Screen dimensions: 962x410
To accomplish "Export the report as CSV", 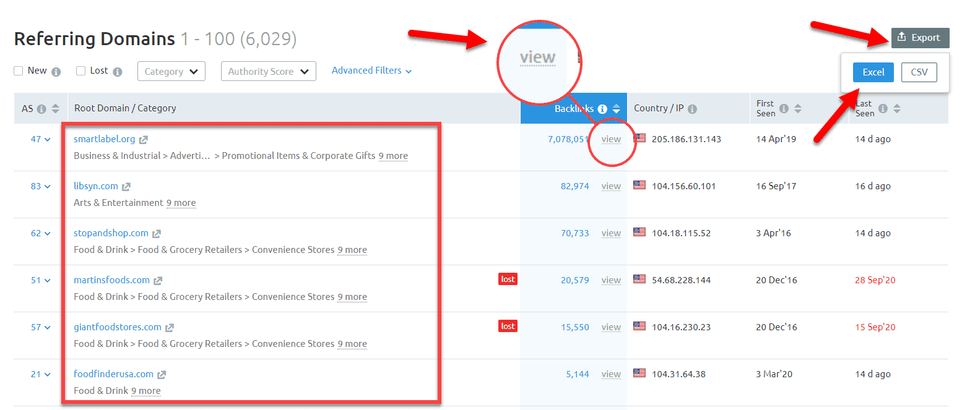I will click(919, 72).
